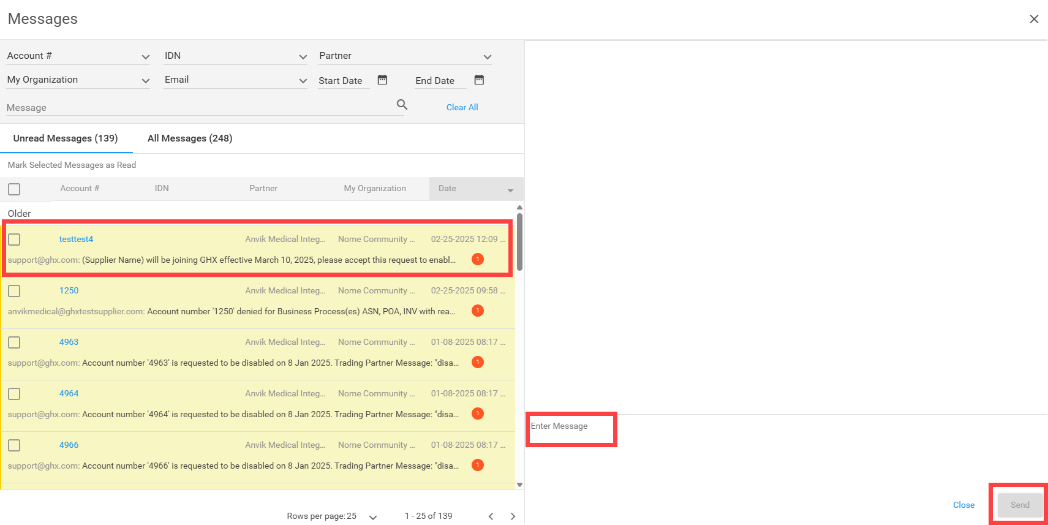This screenshot has width=1048, height=525.
Task: Click the End Date input field
Action: tap(440, 80)
